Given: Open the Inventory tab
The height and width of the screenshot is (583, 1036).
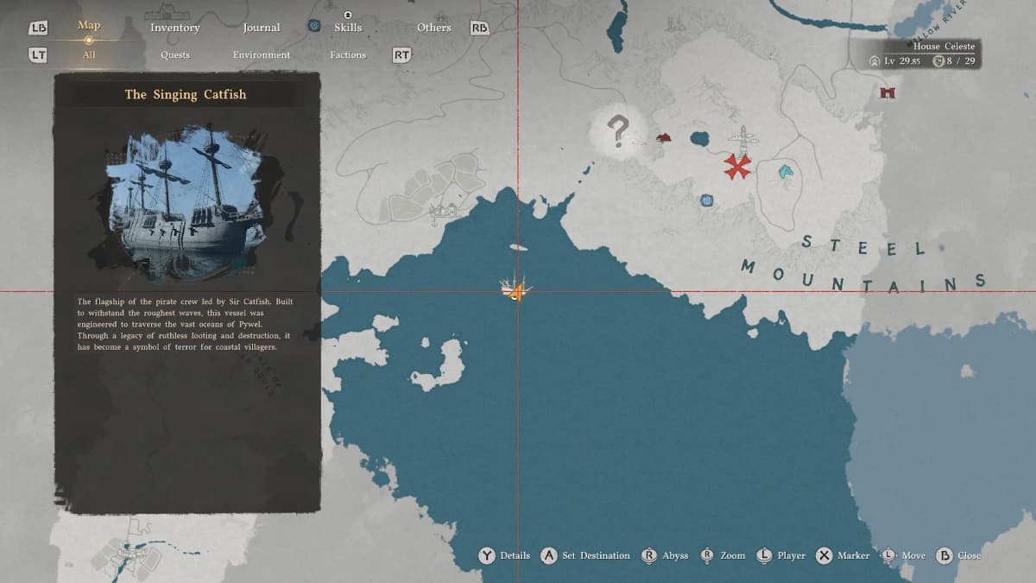Looking at the screenshot, I should tap(175, 28).
